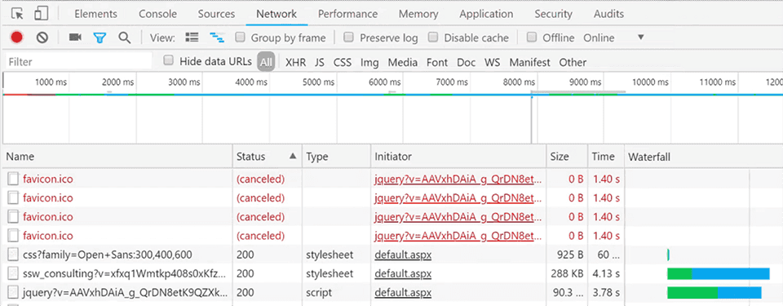Image resolution: width=783 pixels, height=306 pixels.
Task: Click the red record network log button
Action: click(x=17, y=38)
